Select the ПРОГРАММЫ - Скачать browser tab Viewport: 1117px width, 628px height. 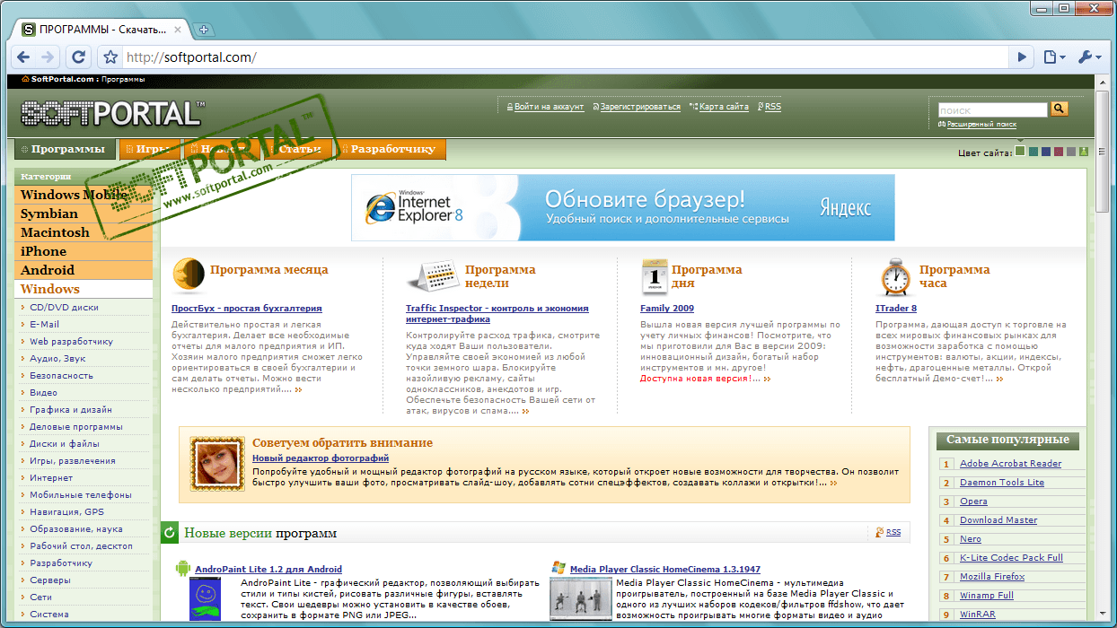pos(101,30)
